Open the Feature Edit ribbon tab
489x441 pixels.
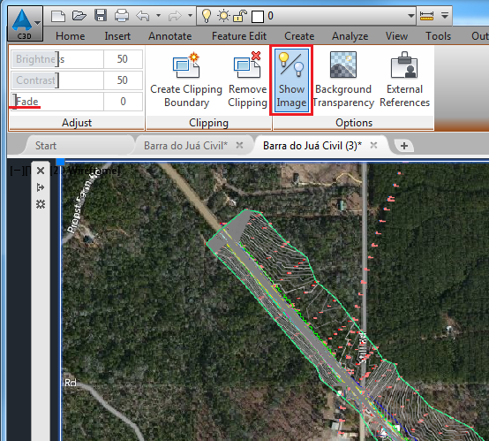pos(239,36)
